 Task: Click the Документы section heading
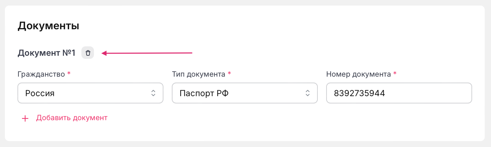click(48, 26)
